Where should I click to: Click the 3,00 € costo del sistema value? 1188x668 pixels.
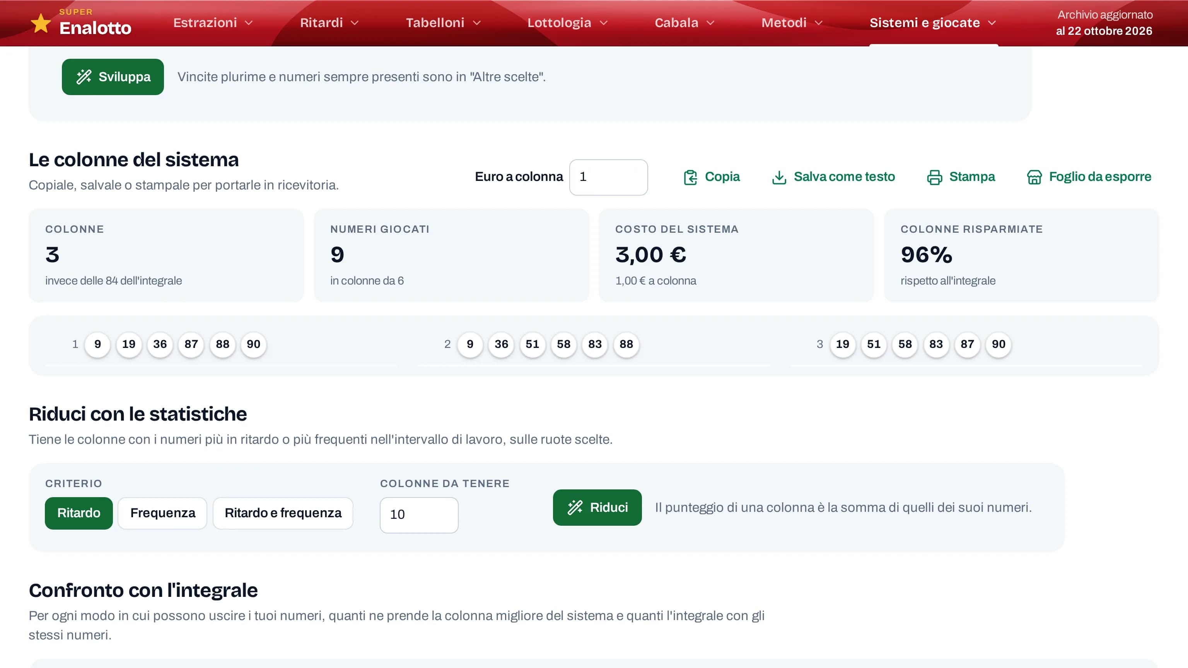pyautogui.click(x=651, y=254)
